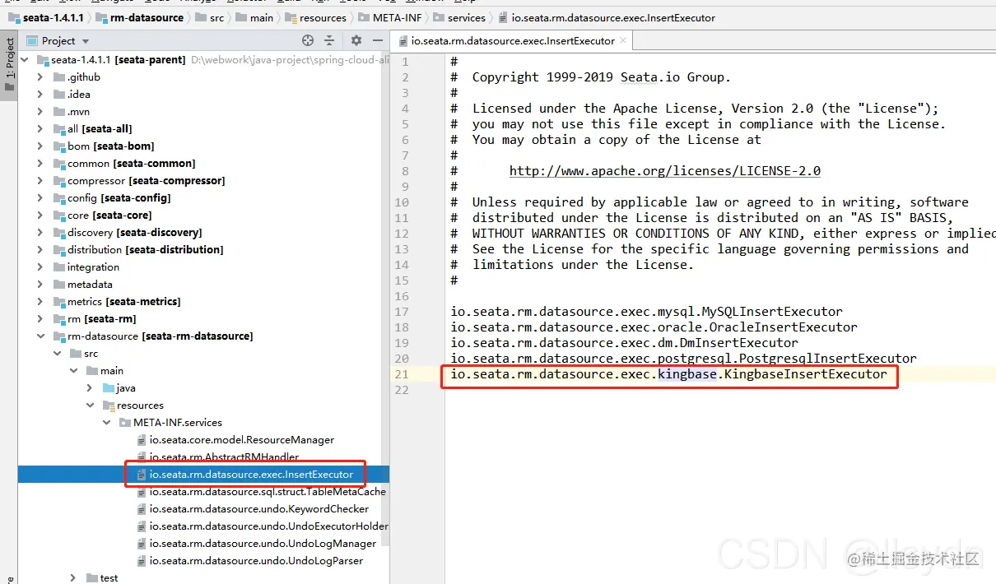Click the KingbaseInsertExecutor line in editor
The image size is (996, 584).
coord(669,374)
